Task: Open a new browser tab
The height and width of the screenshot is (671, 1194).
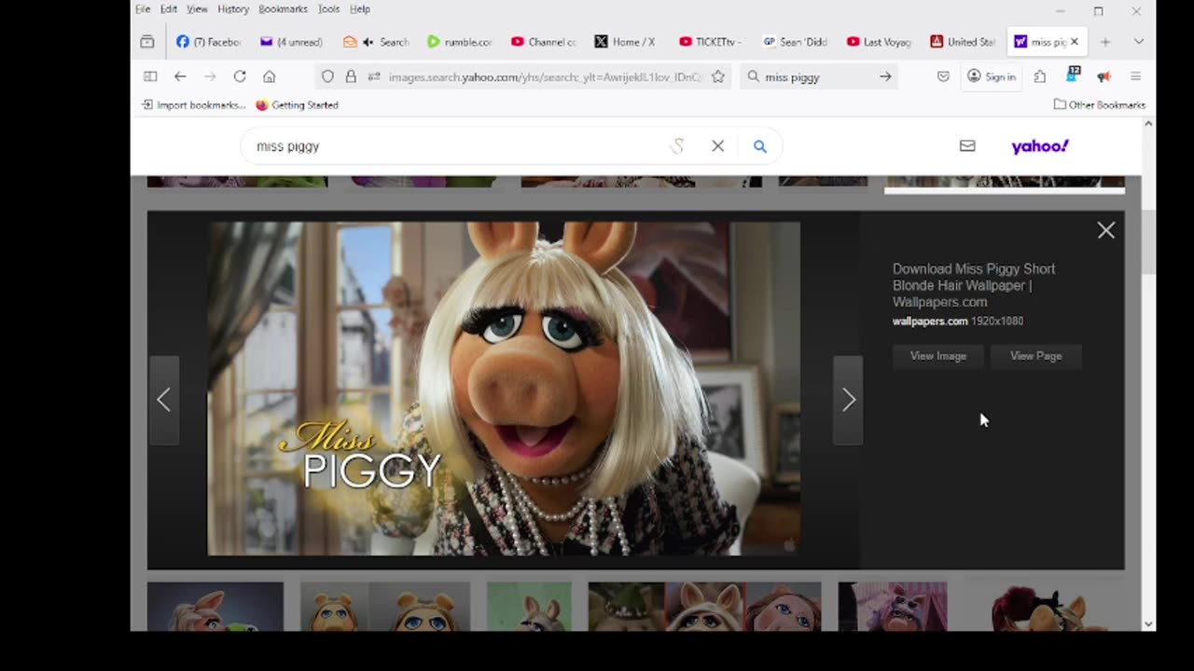Action: pos(1105,42)
